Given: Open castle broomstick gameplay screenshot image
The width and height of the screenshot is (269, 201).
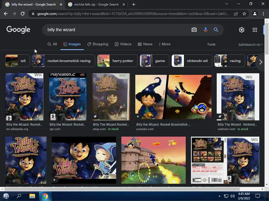Looking at the screenshot, I should point(153,160).
